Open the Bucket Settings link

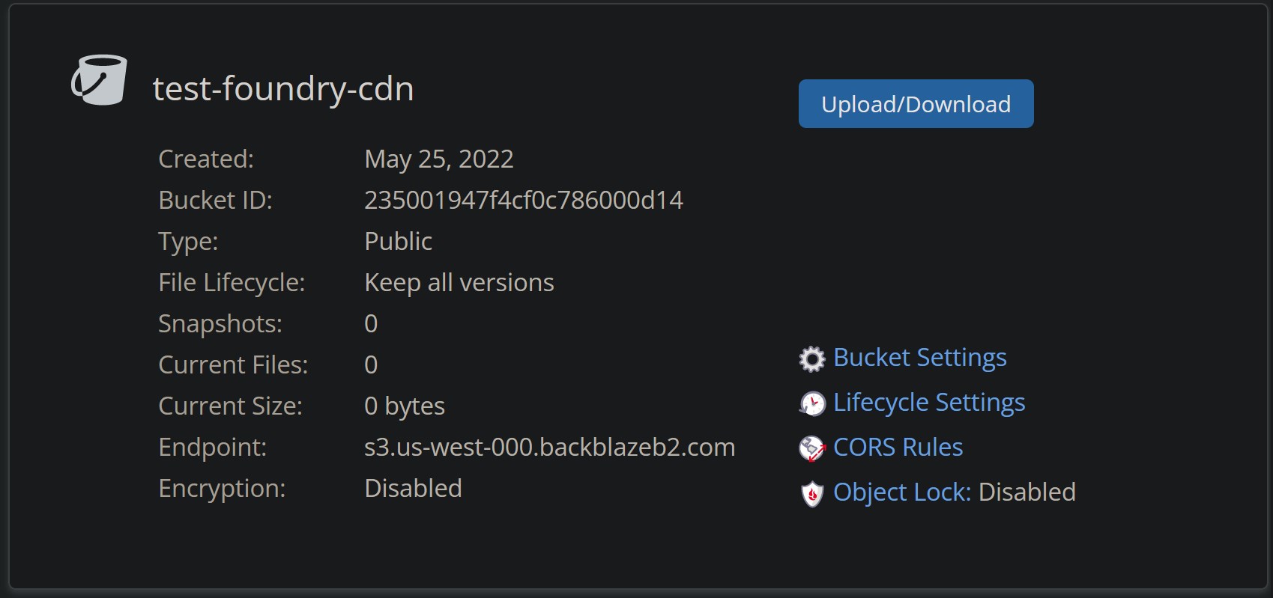pyautogui.click(x=919, y=358)
